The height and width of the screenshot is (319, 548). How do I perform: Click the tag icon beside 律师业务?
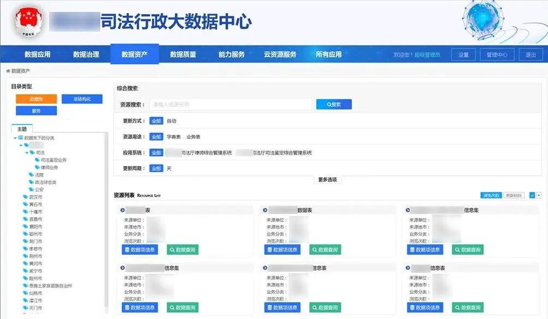(x=37, y=168)
